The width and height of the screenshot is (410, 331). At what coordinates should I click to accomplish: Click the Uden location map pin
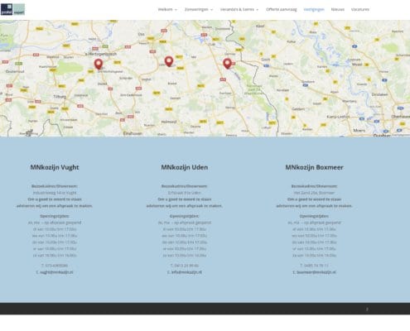[169, 61]
